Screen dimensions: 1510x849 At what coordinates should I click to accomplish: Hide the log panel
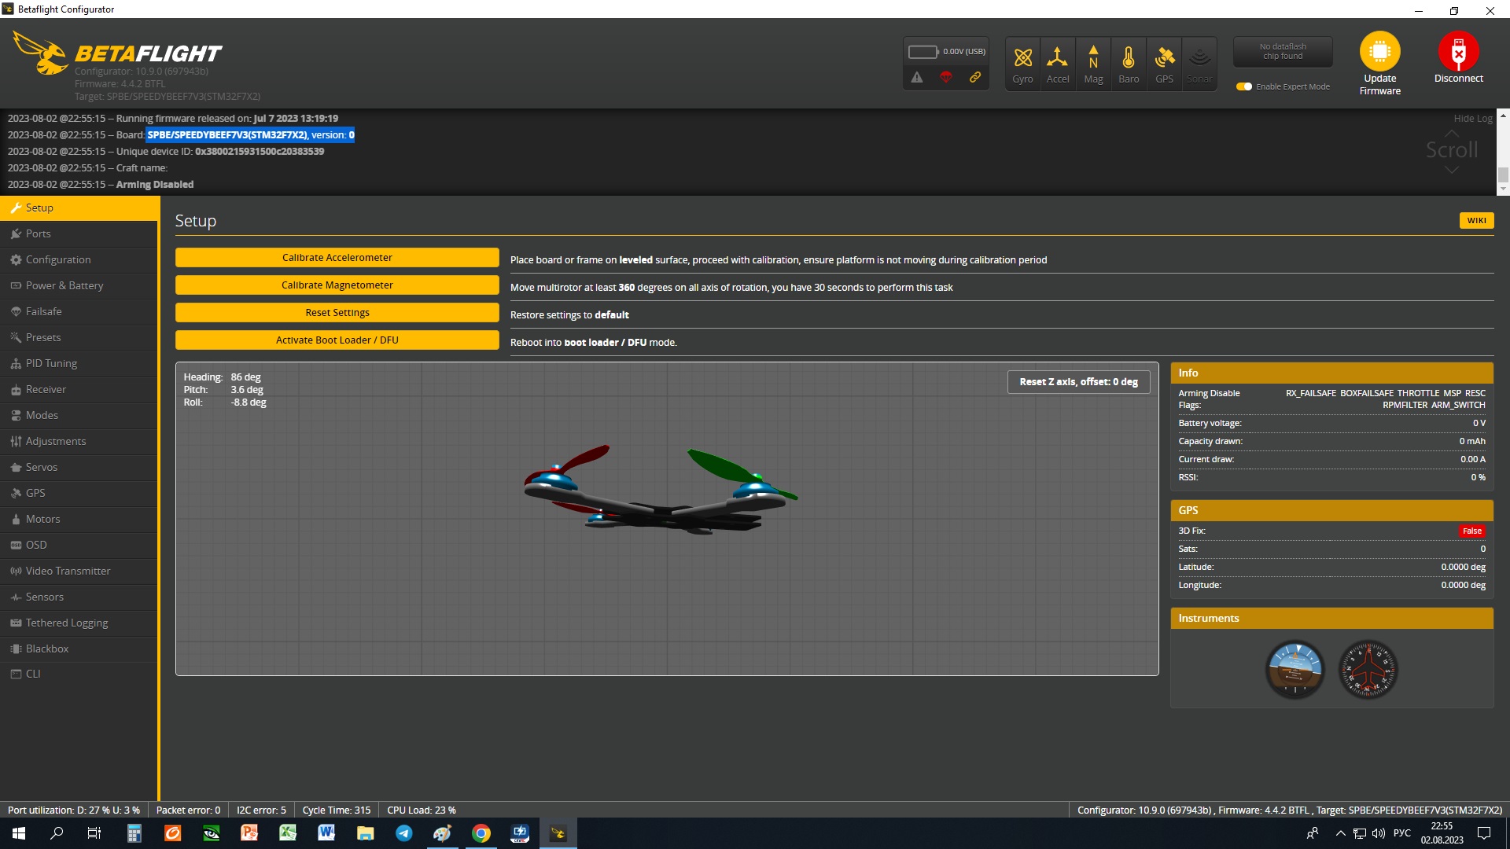click(x=1472, y=119)
